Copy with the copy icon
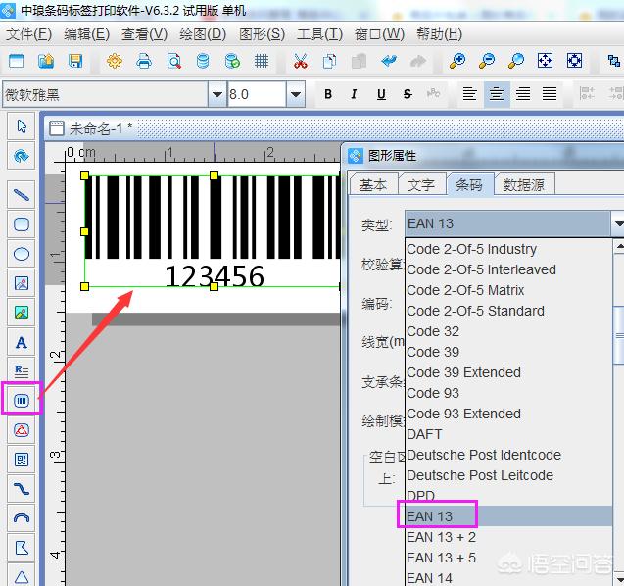 pos(329,61)
